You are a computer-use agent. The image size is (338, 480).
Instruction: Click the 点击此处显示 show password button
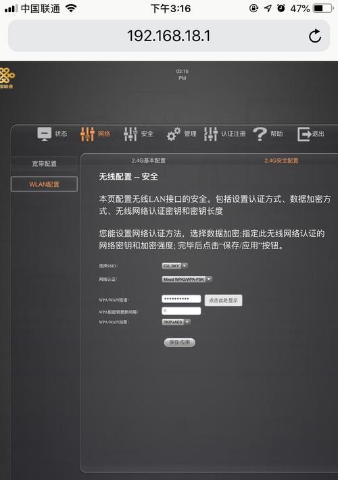[223, 300]
